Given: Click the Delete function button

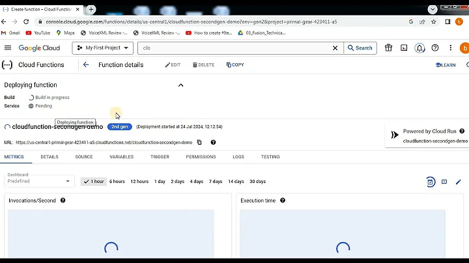Looking at the screenshot, I should click(x=203, y=65).
